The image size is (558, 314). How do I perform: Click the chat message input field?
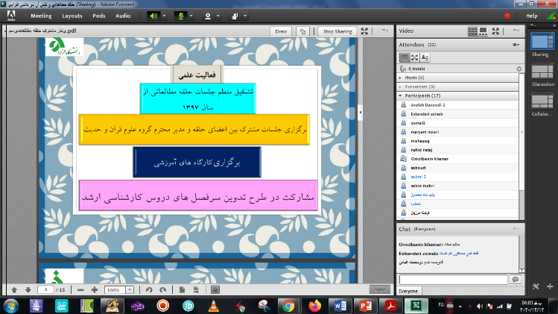453,280
